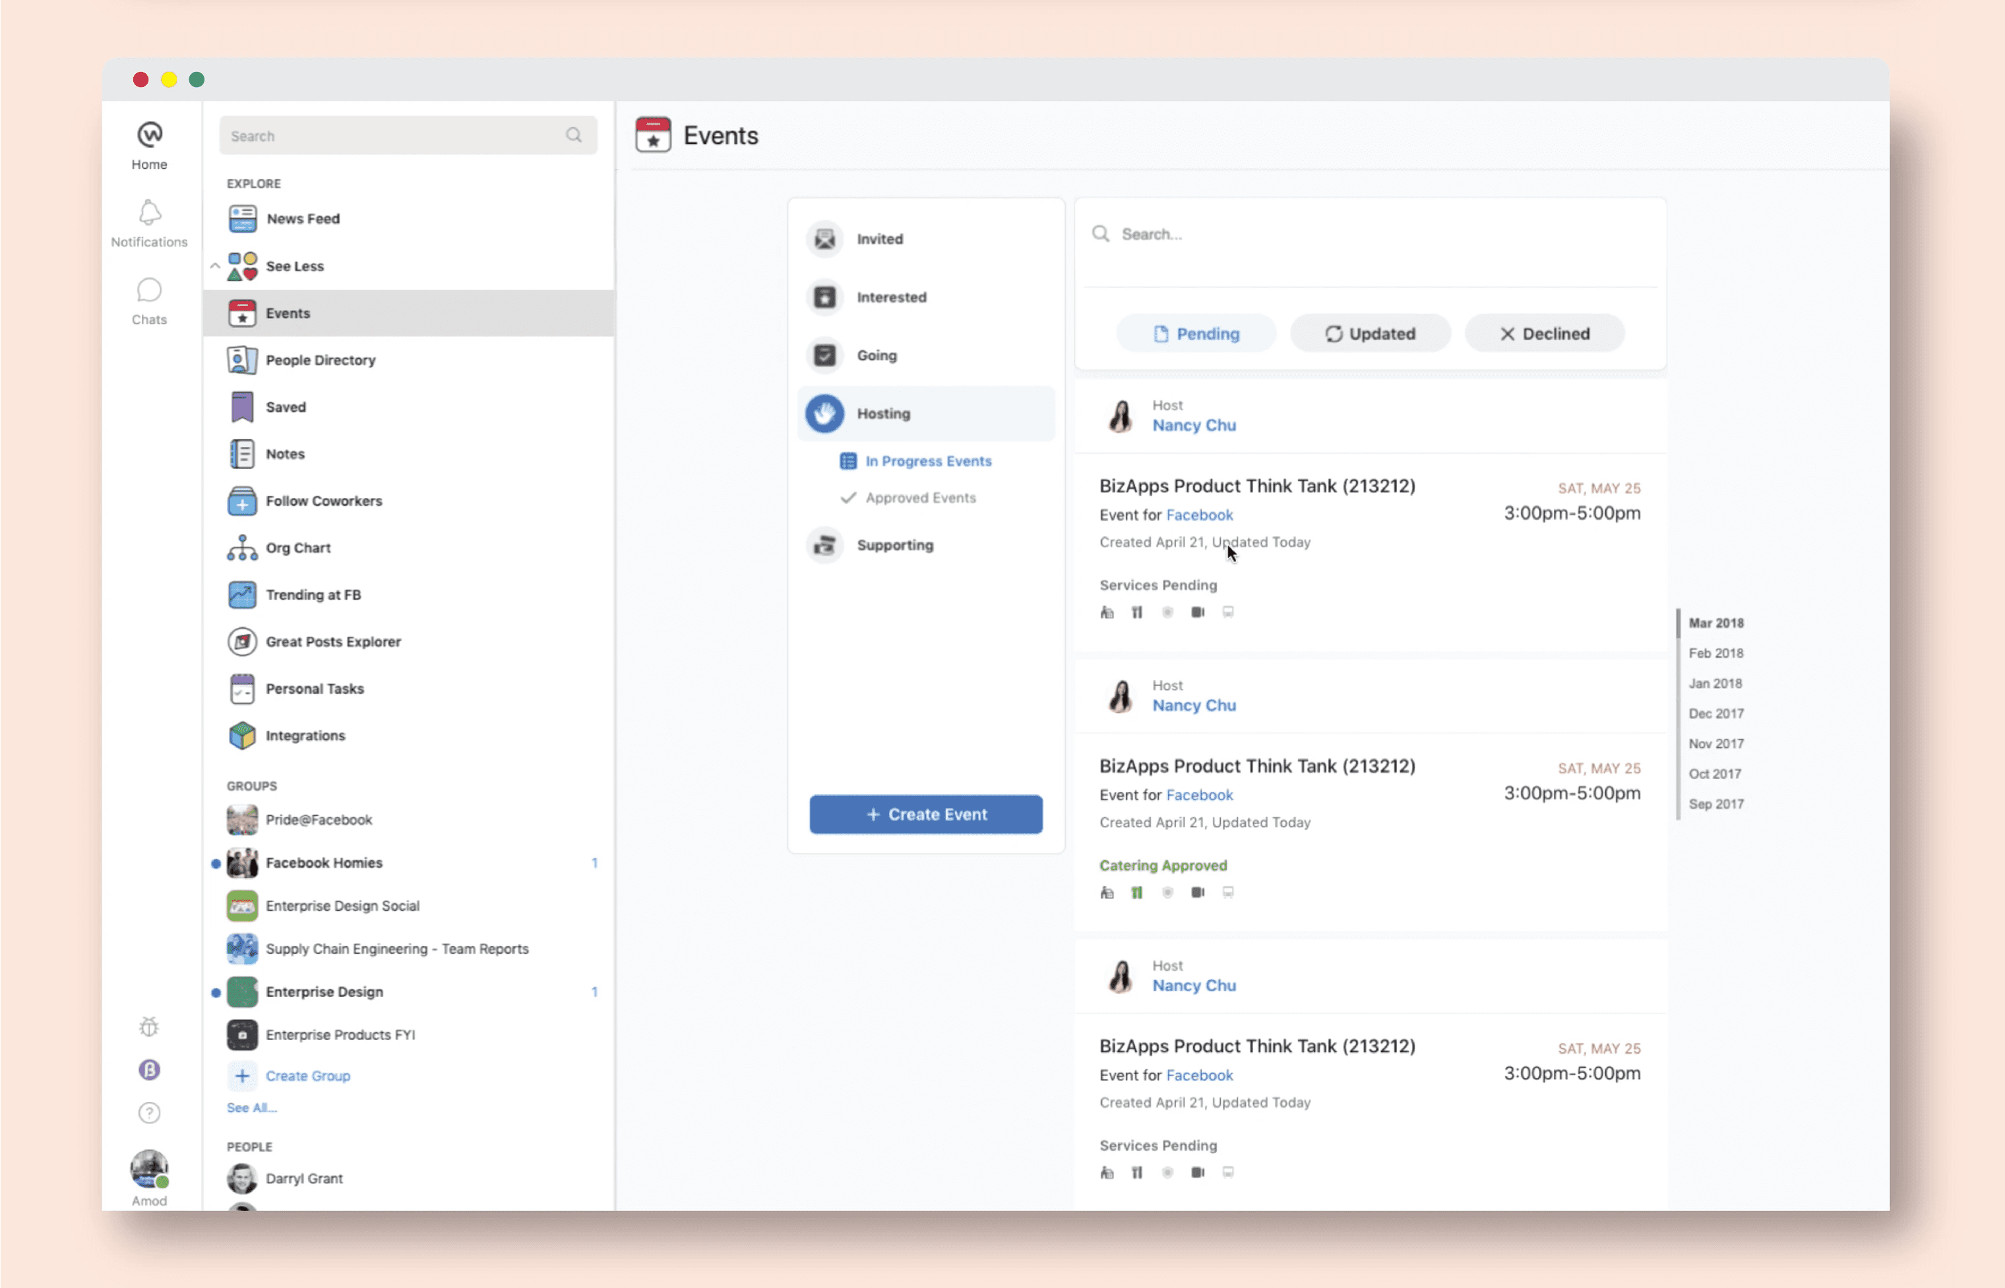Screen dimensions: 2005x1288
Task: Click the search magnifier in the left search box
Action: pos(573,135)
